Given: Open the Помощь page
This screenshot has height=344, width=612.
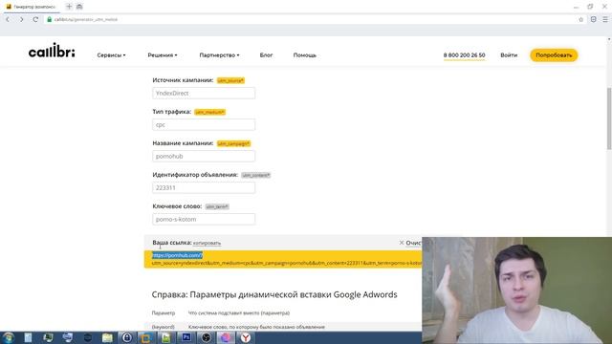Looking at the screenshot, I should point(305,55).
